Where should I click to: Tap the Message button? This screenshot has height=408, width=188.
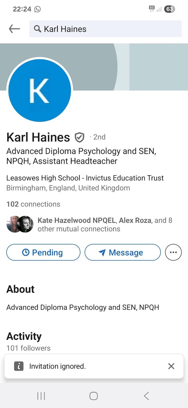(x=123, y=252)
